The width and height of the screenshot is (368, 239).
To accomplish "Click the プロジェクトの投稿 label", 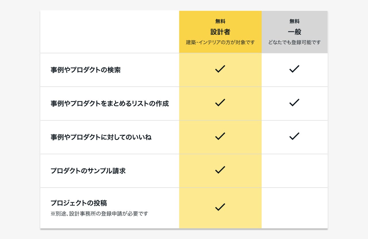I will point(78,203).
